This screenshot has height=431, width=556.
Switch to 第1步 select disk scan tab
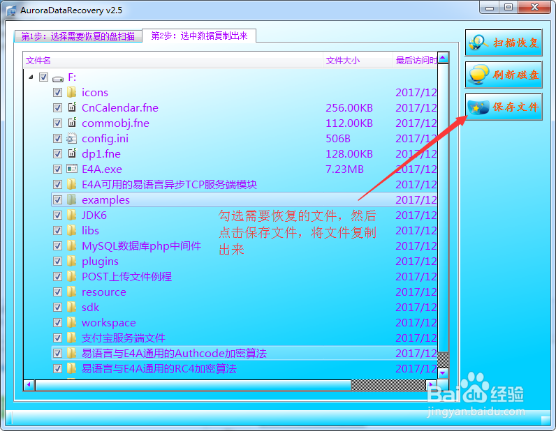click(78, 36)
